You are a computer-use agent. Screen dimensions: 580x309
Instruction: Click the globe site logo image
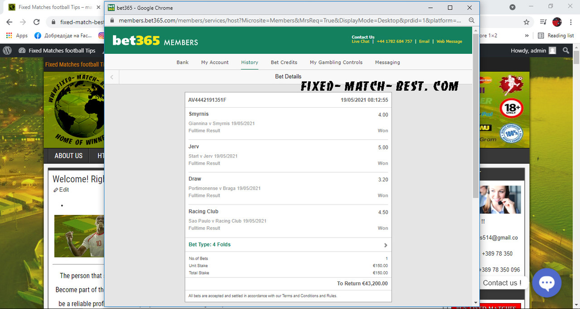pos(75,110)
